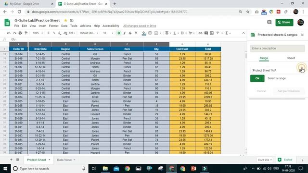Screen dimensions: 308x173
Task: Open the Add-ons menu
Action: [86, 26]
